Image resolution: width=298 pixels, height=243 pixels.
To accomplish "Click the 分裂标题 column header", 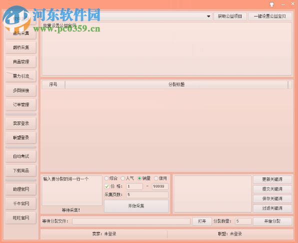I will tap(176, 84).
